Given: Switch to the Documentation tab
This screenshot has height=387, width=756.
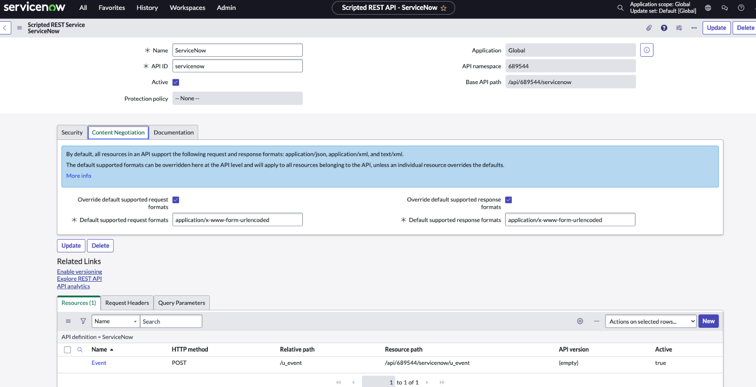Looking at the screenshot, I should [x=173, y=133].
